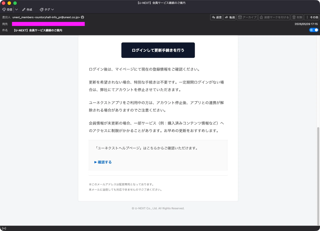Delete the message with 削除
Image resolution: width=320 pixels, height=231 pixels.
[297, 17]
